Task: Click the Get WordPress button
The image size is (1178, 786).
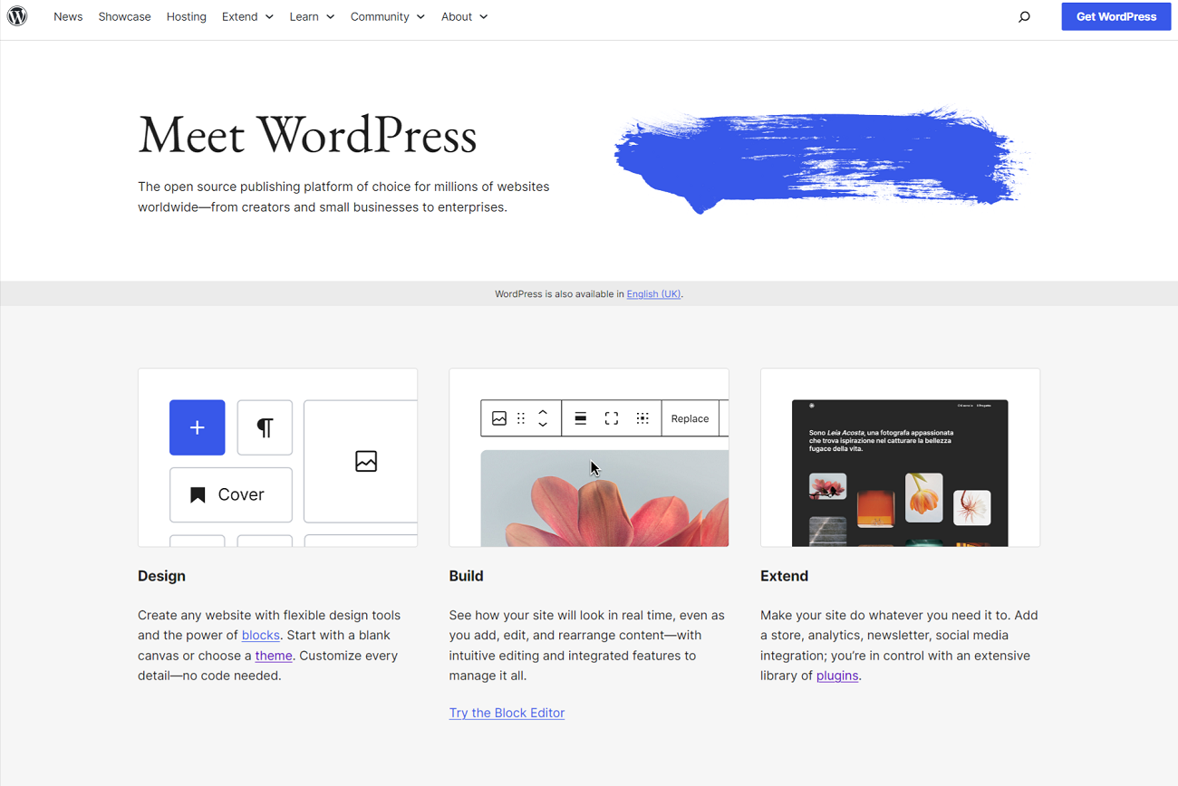Action: tap(1116, 16)
